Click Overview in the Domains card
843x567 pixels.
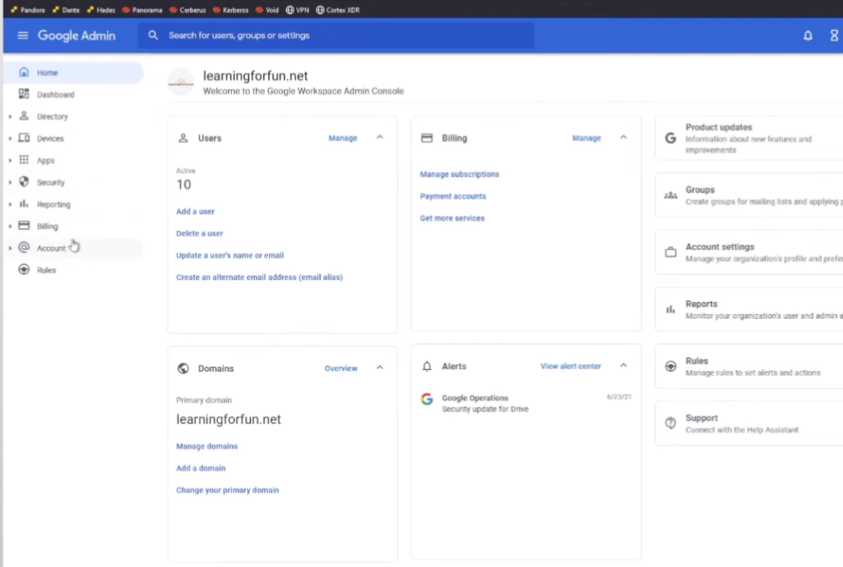pos(341,369)
